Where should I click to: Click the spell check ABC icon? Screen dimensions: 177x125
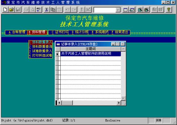pos(39,10)
